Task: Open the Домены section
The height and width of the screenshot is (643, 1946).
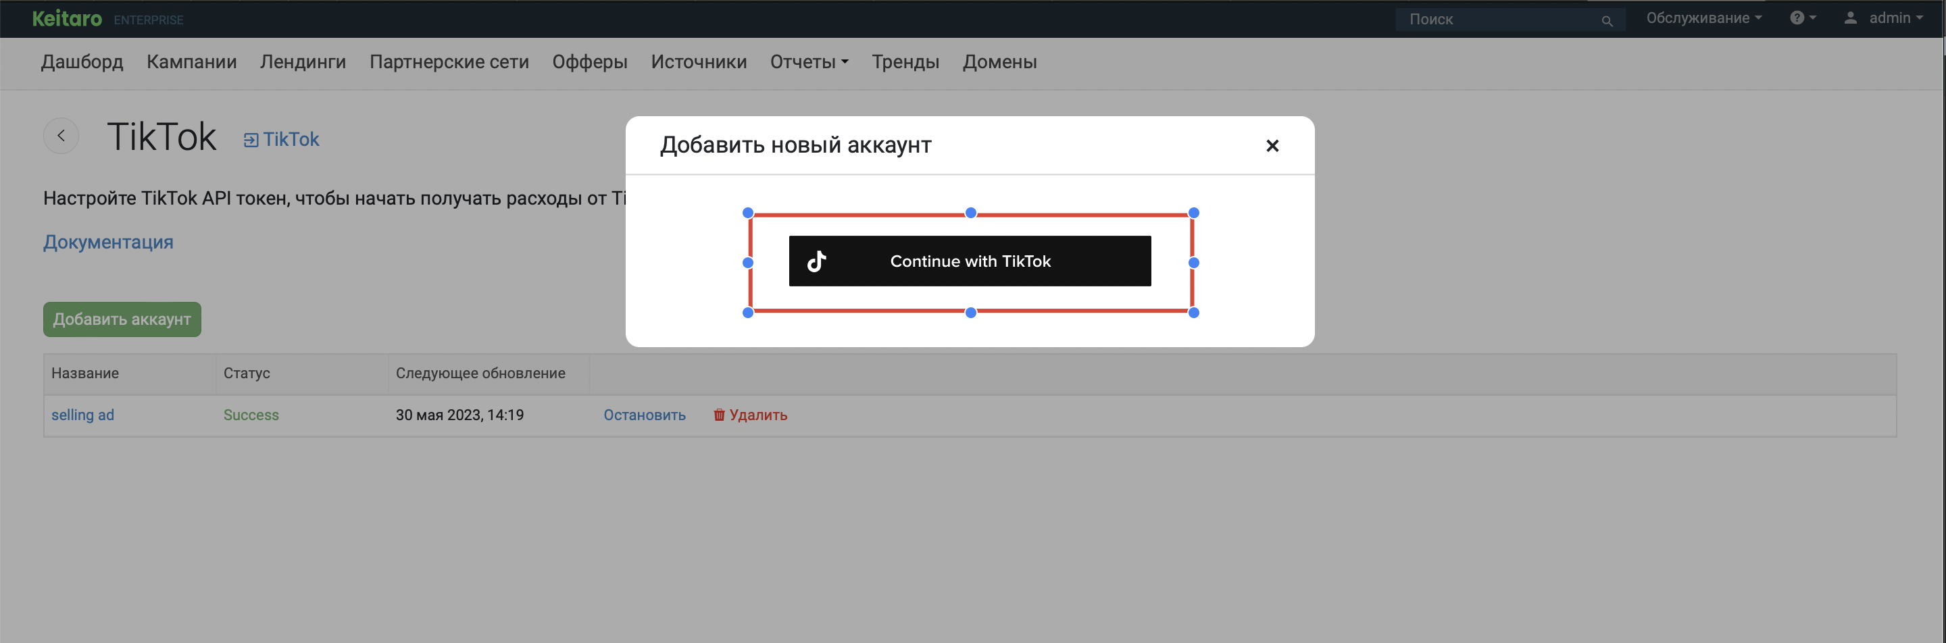Action: (999, 62)
